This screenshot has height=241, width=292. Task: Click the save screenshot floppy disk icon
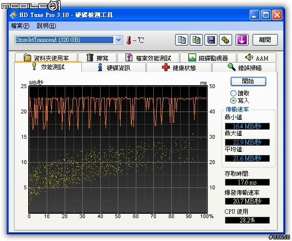(211, 40)
